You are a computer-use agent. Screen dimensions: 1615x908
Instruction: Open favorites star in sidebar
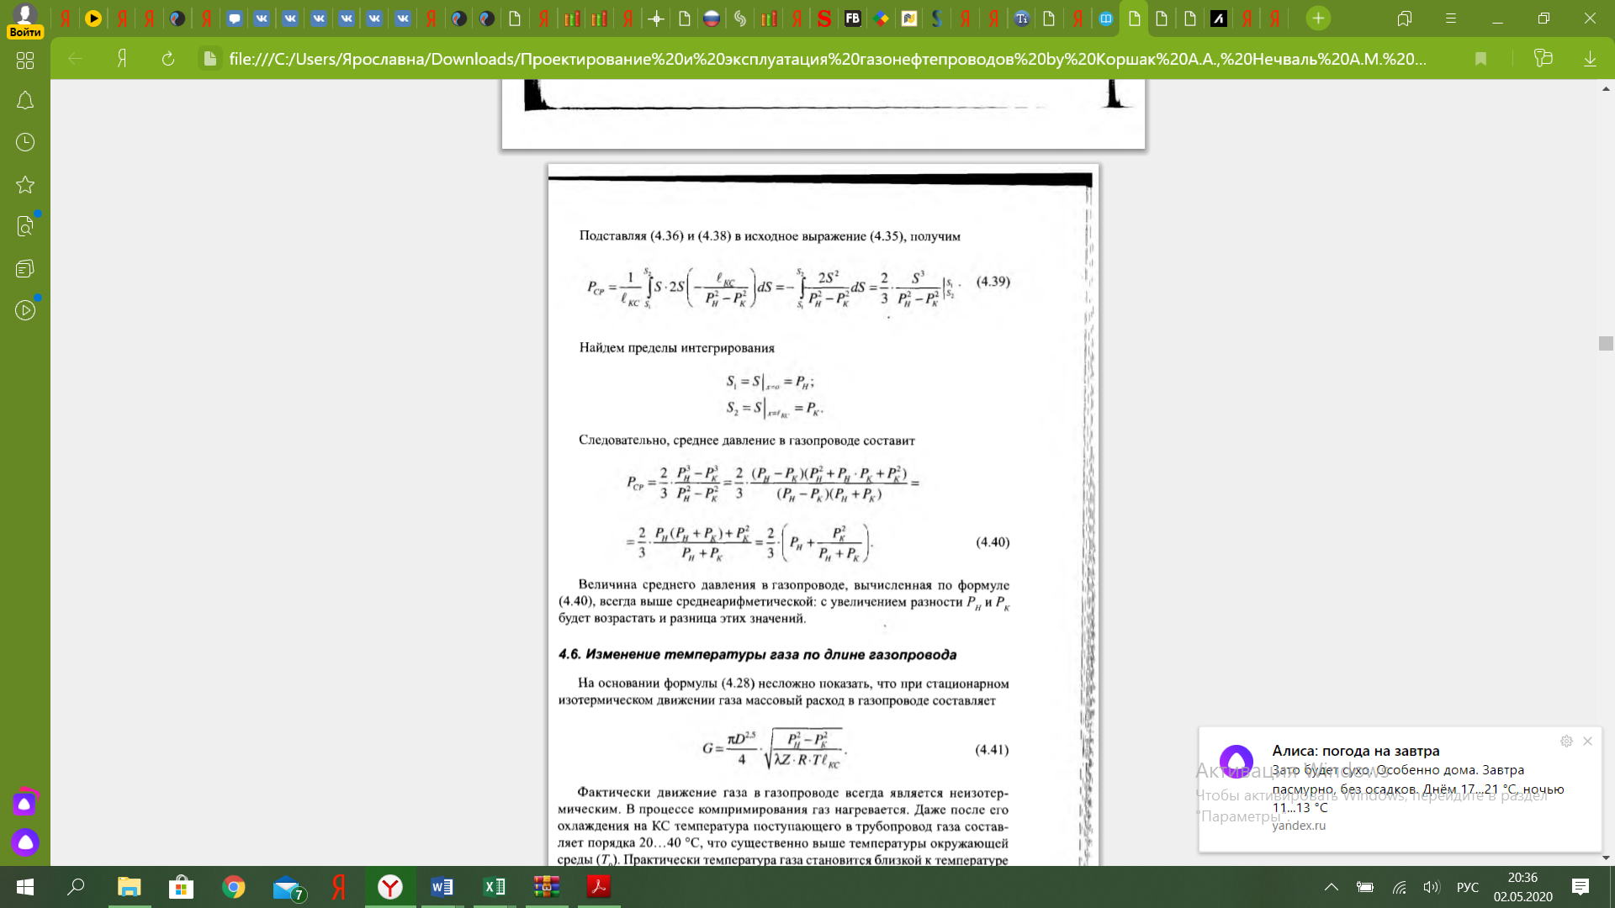point(25,185)
